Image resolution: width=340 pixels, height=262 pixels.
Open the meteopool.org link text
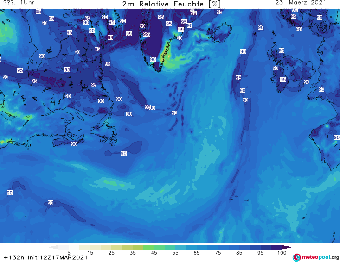coord(320,257)
